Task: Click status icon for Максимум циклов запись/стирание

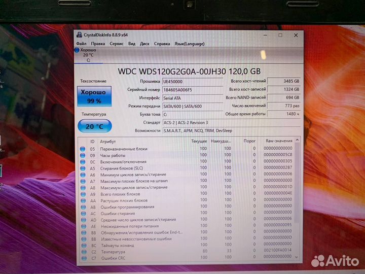Action: (x=83, y=188)
